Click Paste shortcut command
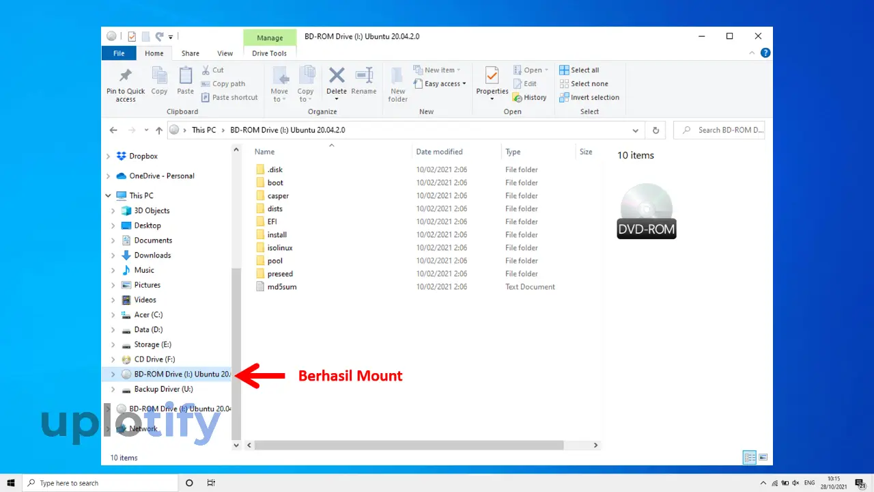The image size is (874, 492). (x=229, y=97)
